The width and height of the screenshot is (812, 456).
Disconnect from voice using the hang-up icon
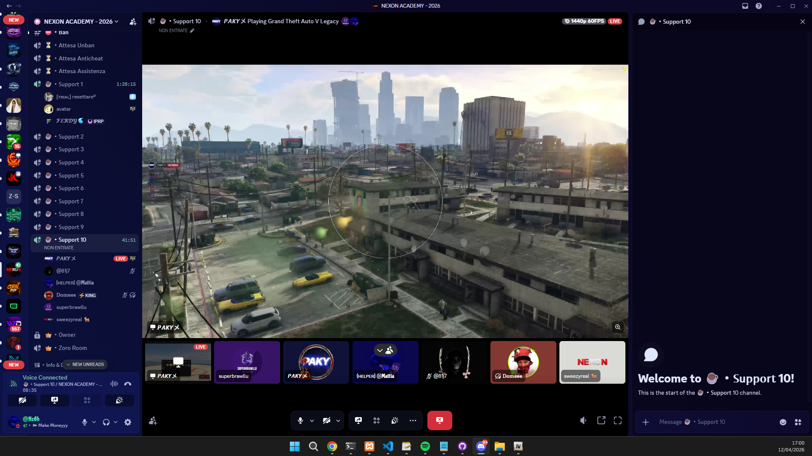pos(128,384)
